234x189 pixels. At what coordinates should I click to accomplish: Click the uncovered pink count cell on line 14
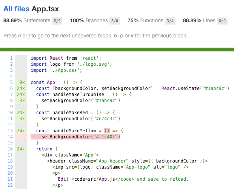click(x=21, y=137)
